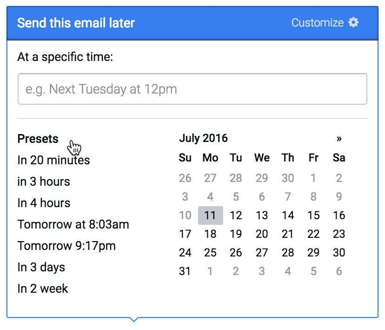The width and height of the screenshot is (385, 330).
Task: Click the Customize gear icon
Action: pyautogui.click(x=353, y=23)
